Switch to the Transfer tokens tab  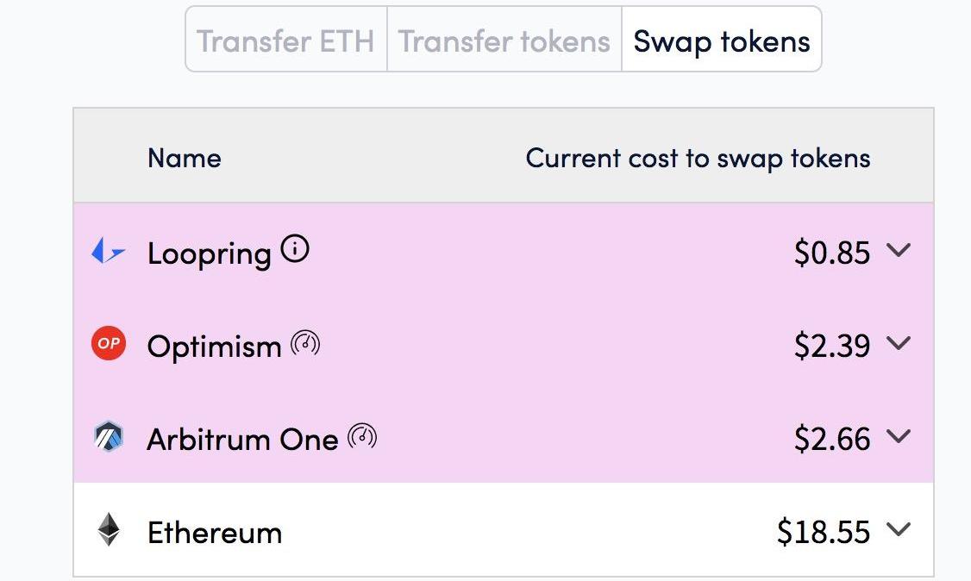pos(504,40)
